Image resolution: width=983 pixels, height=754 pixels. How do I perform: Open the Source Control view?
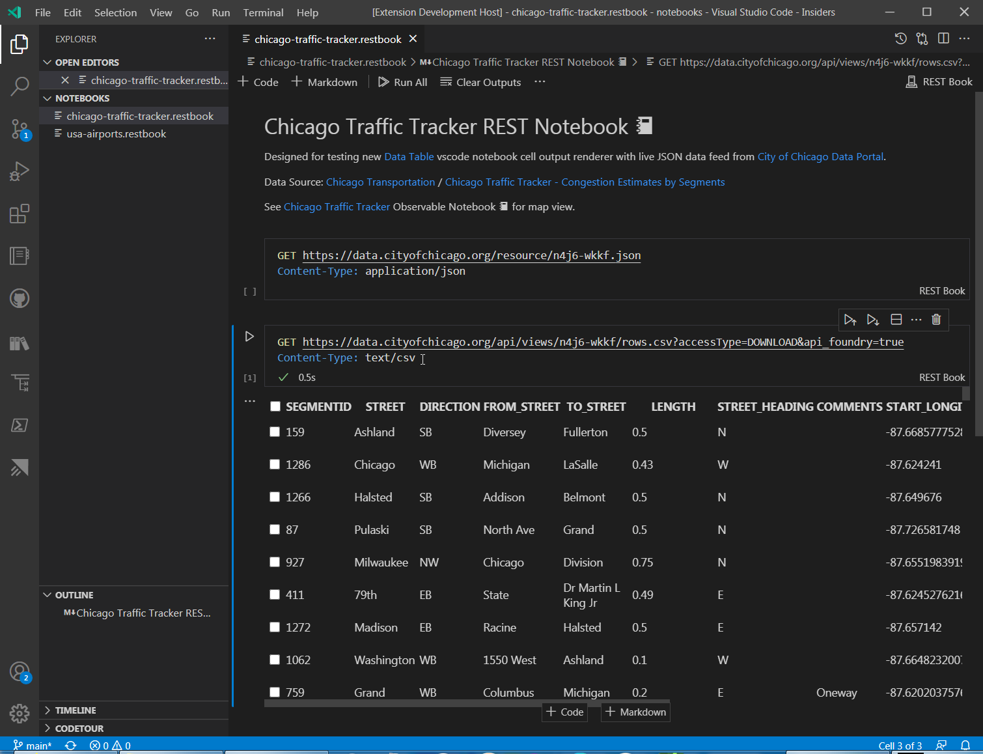(20, 130)
